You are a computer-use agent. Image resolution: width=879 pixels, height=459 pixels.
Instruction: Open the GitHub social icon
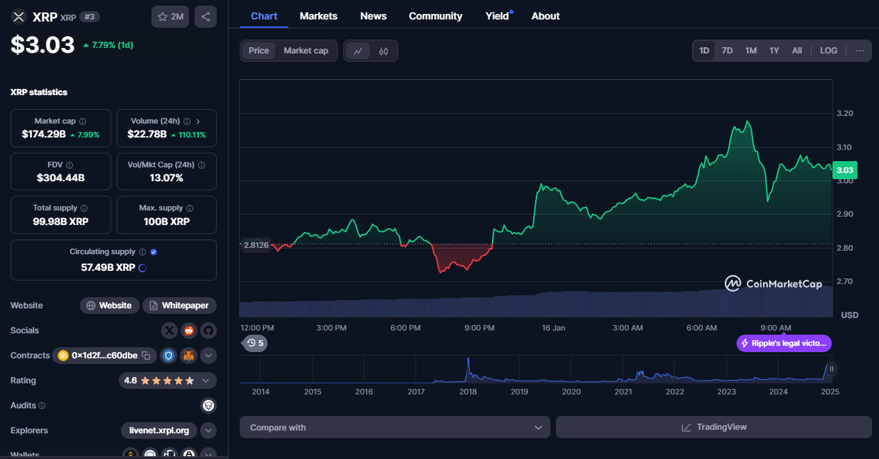(208, 331)
